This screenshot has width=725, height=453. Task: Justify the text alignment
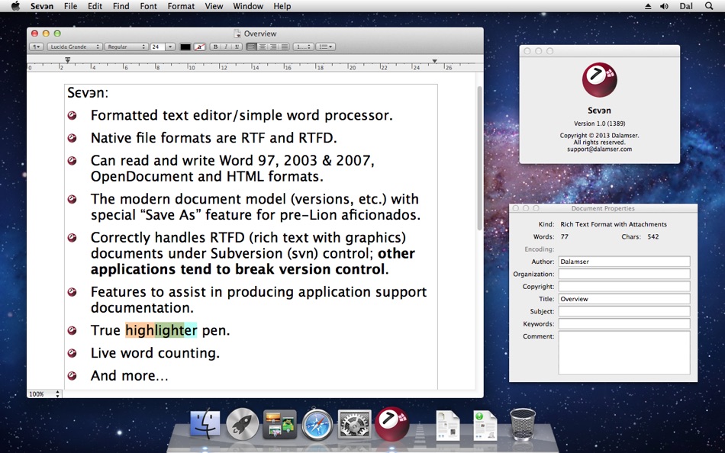click(285, 47)
